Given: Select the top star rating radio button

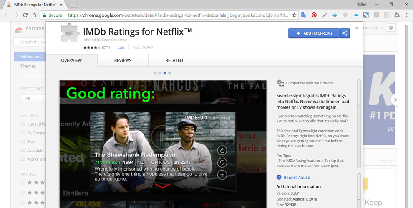Looking at the screenshot, I should coord(23,182).
